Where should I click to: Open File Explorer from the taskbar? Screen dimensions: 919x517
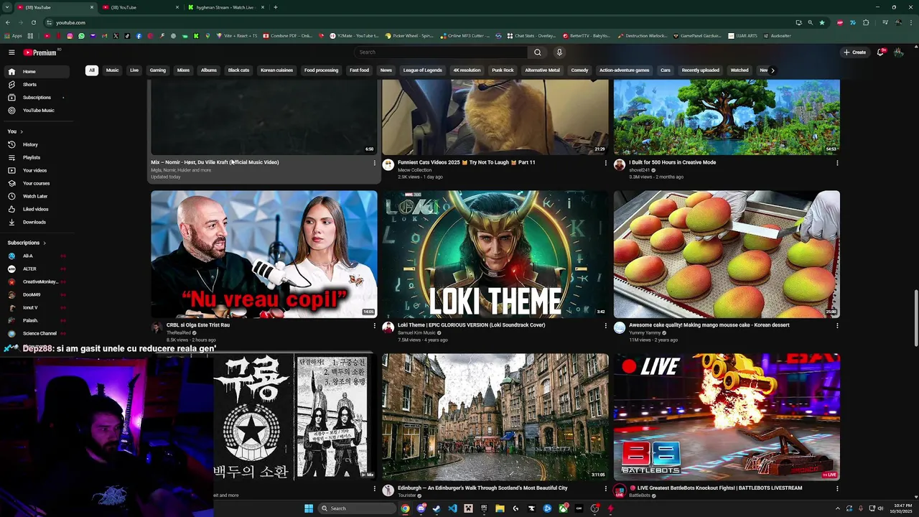pyautogui.click(x=500, y=508)
